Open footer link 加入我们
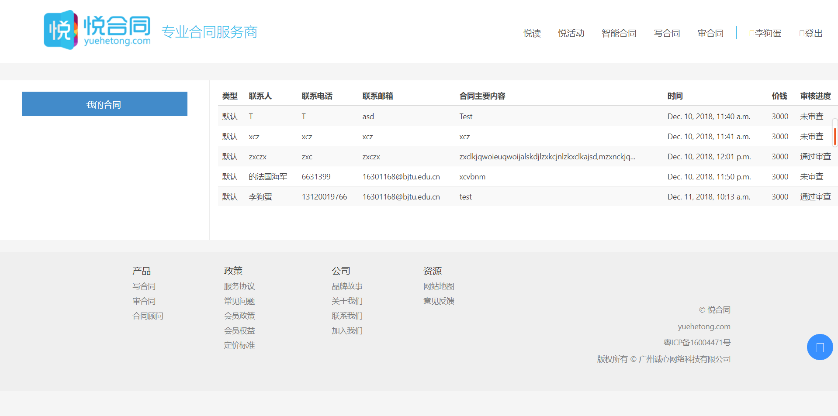This screenshot has width=838, height=416. tap(347, 331)
